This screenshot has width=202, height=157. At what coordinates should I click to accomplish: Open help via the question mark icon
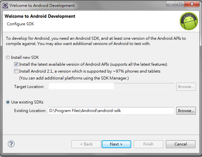[x=11, y=144]
